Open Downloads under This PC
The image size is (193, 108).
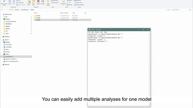8,47
